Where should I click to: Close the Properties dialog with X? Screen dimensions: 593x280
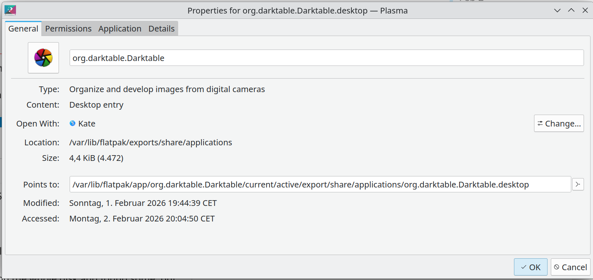point(585,11)
